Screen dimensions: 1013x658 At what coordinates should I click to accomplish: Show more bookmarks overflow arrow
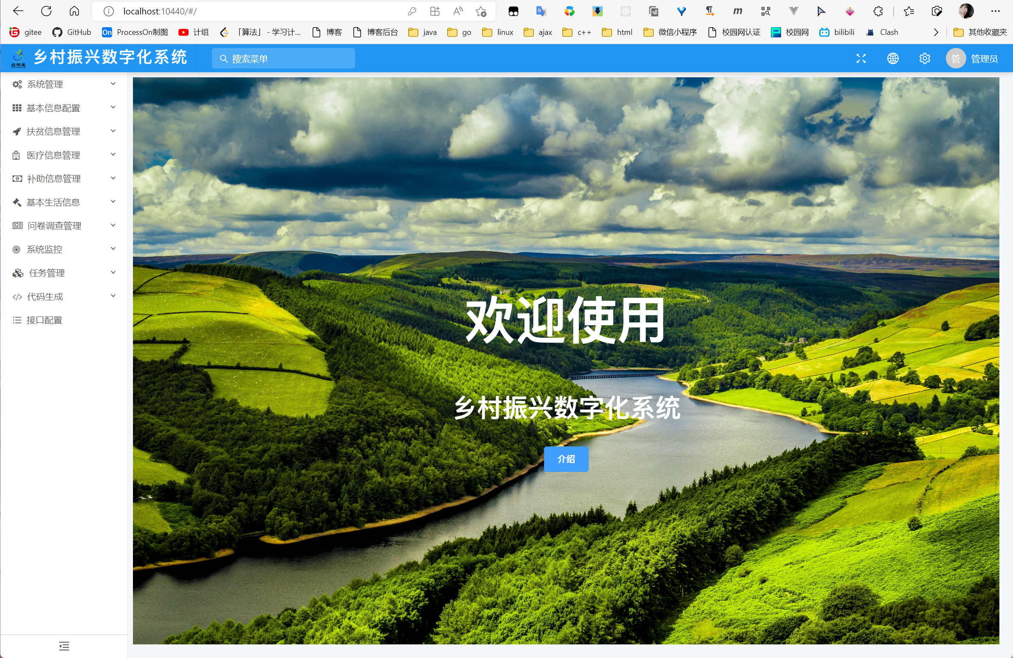936,32
